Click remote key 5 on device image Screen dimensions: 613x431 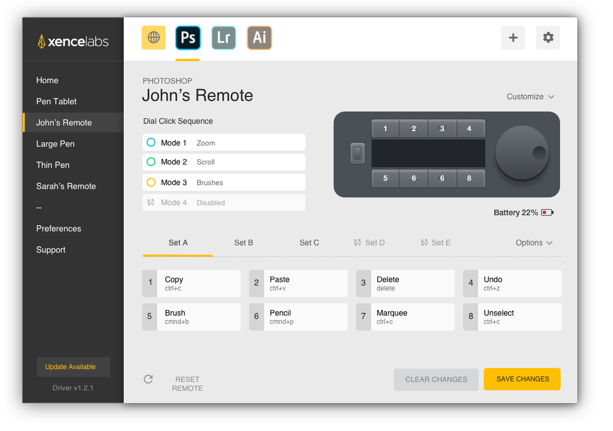[385, 178]
